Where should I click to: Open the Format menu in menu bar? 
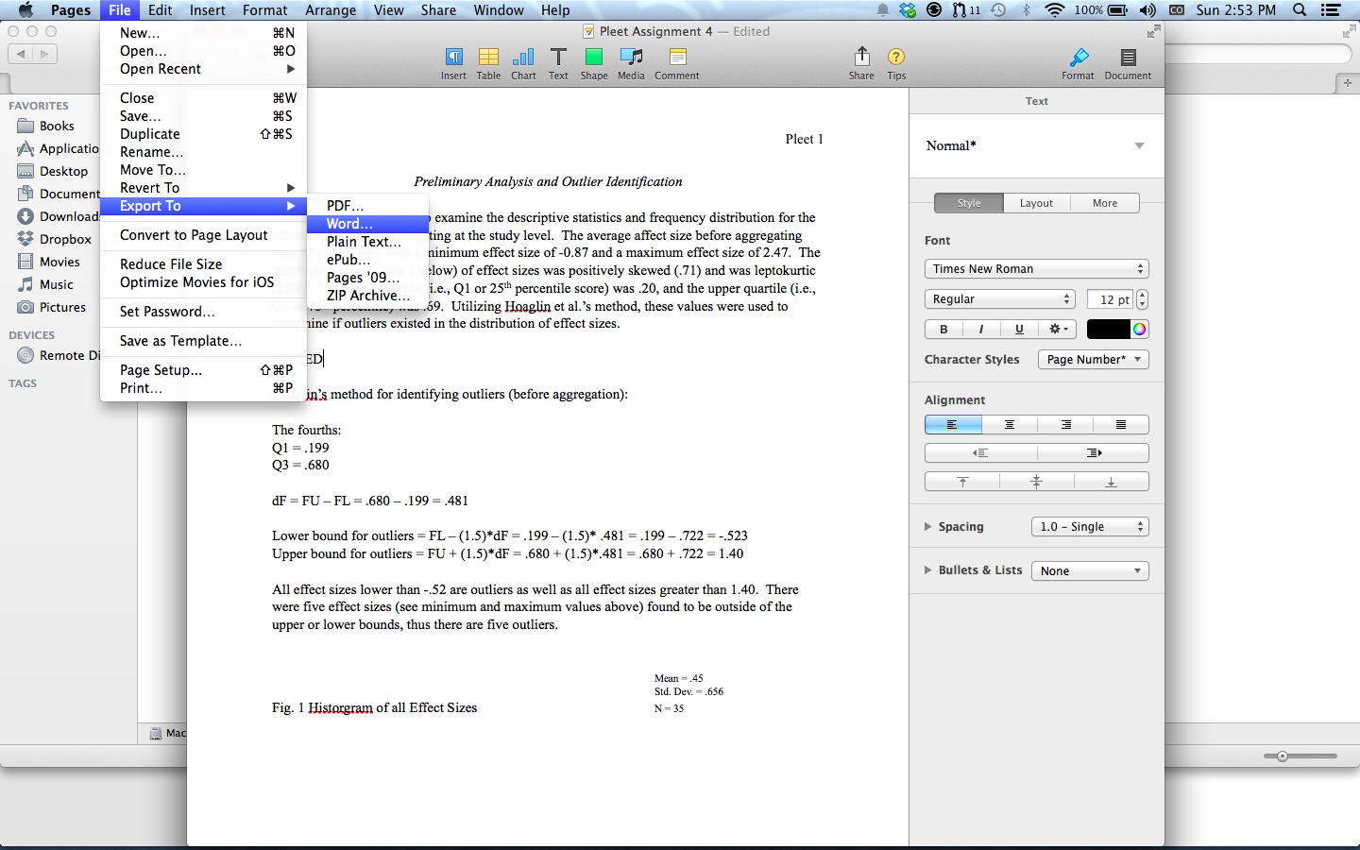[x=264, y=10]
